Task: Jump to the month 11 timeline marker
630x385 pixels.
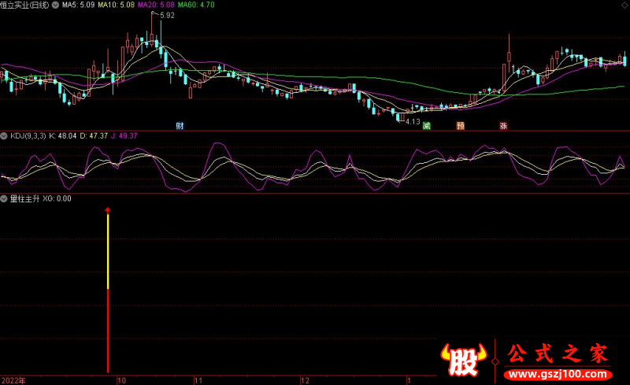Action: pos(198,380)
